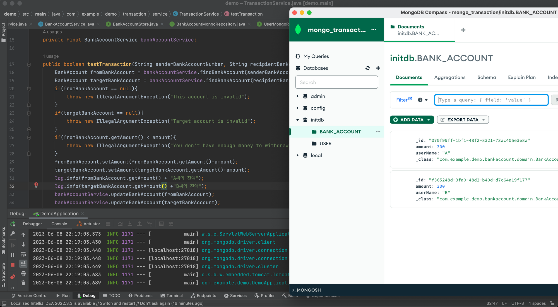Click the Compass sidebar search field

click(336, 82)
